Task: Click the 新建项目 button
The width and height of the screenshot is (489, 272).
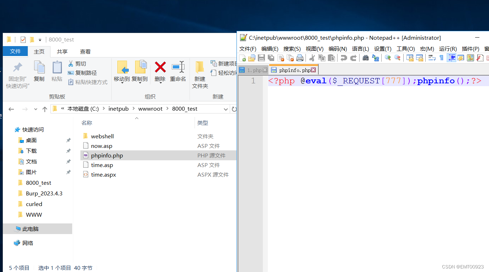Action: coord(224,64)
